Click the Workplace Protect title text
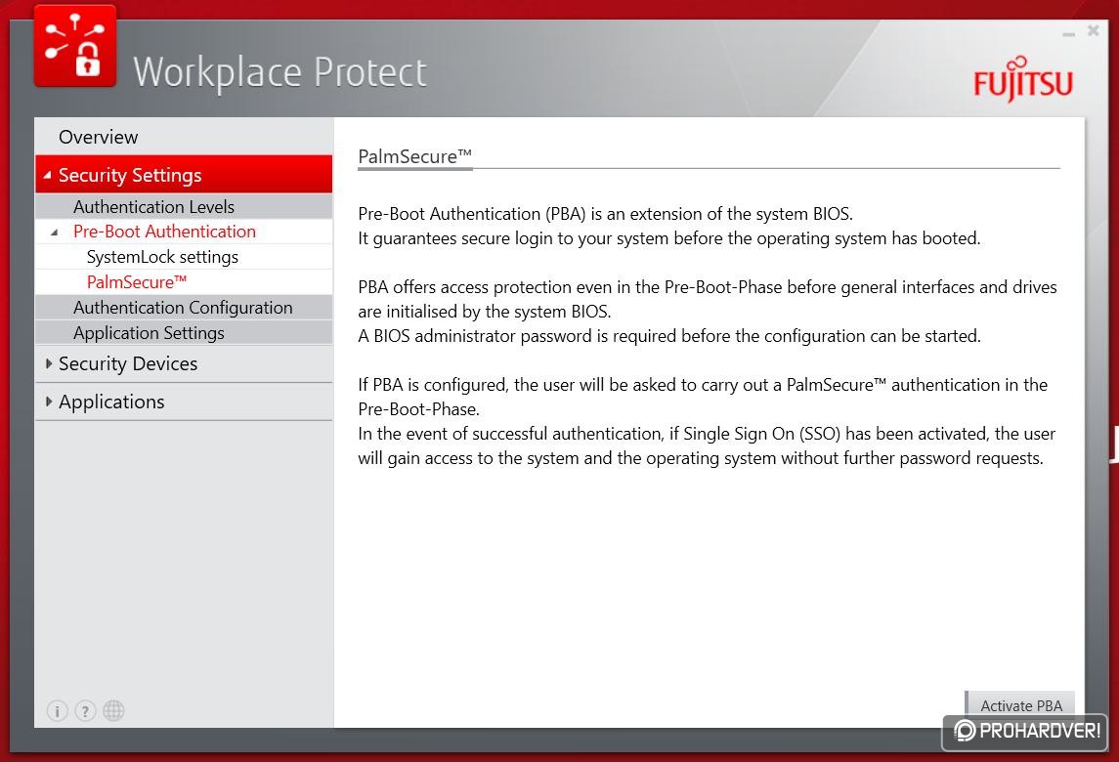The image size is (1119, 762). (x=280, y=72)
